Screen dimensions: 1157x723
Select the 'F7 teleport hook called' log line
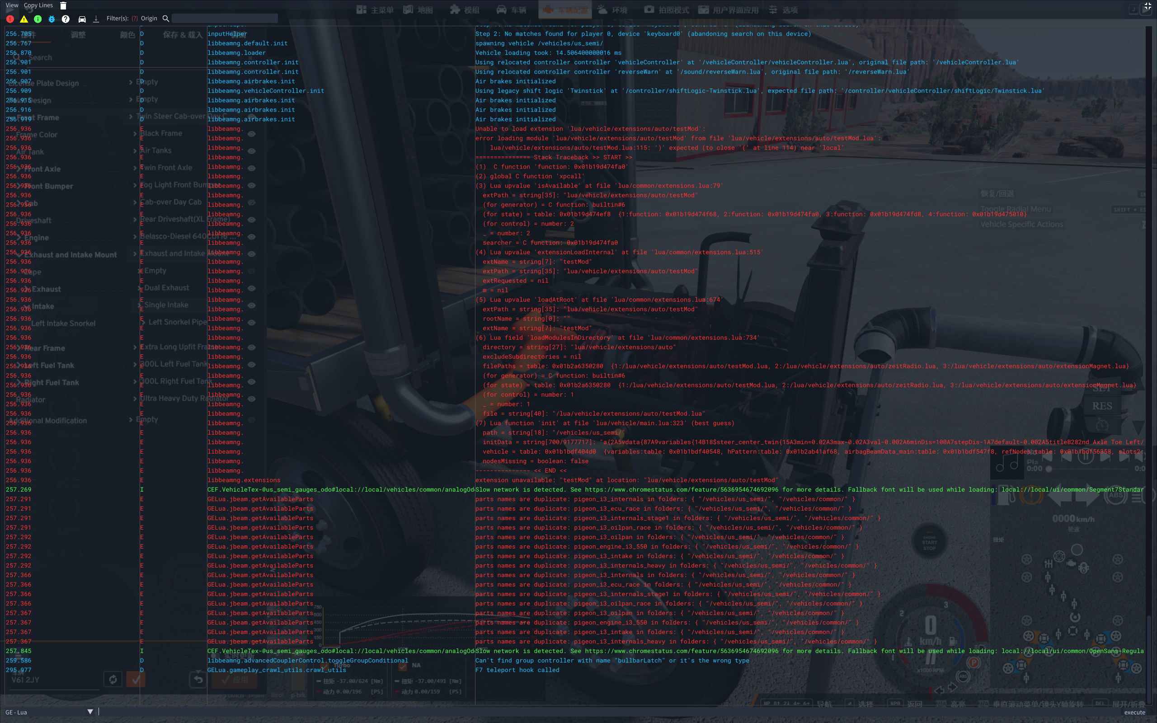[x=517, y=670]
